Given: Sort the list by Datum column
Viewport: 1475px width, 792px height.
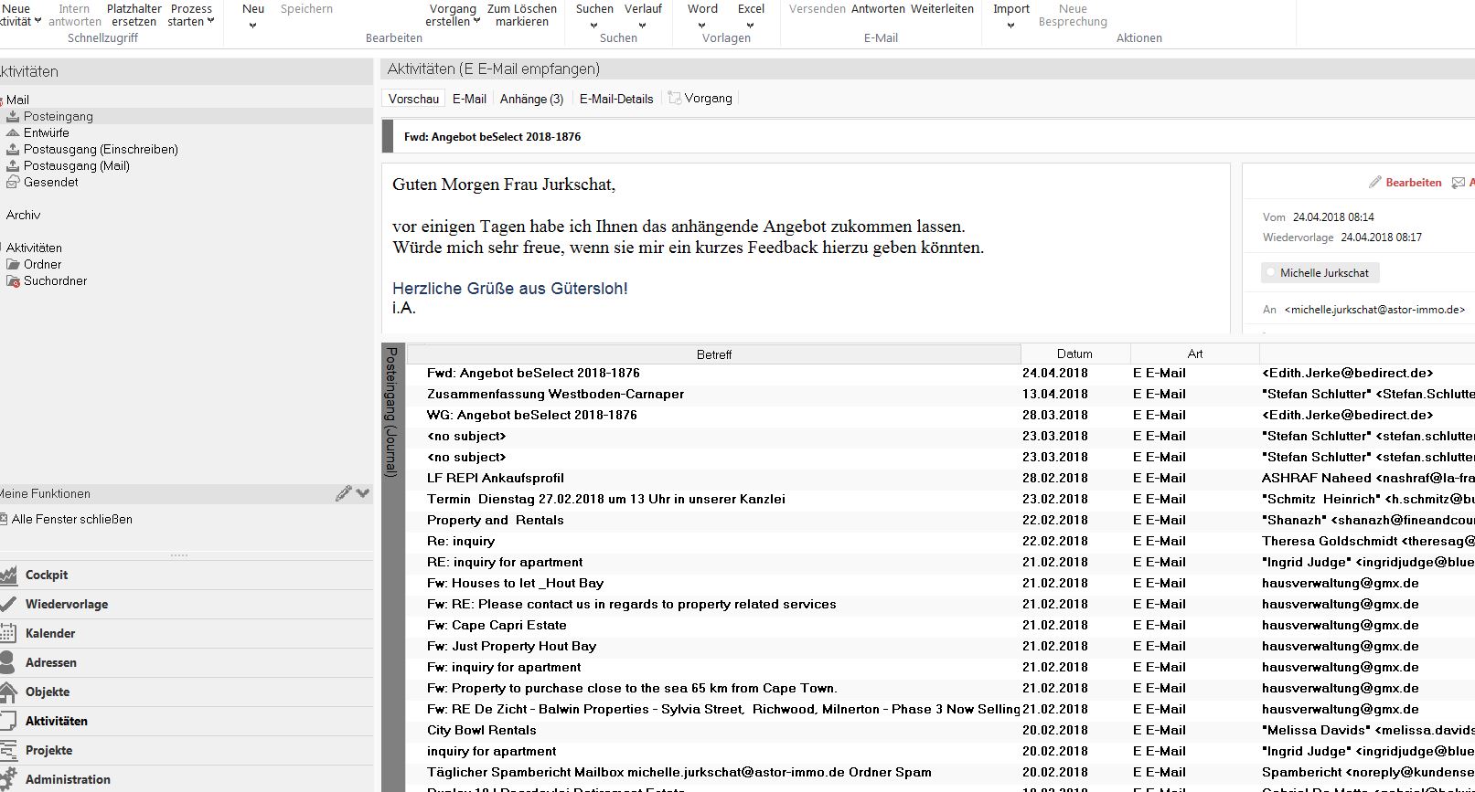Looking at the screenshot, I should [x=1074, y=354].
